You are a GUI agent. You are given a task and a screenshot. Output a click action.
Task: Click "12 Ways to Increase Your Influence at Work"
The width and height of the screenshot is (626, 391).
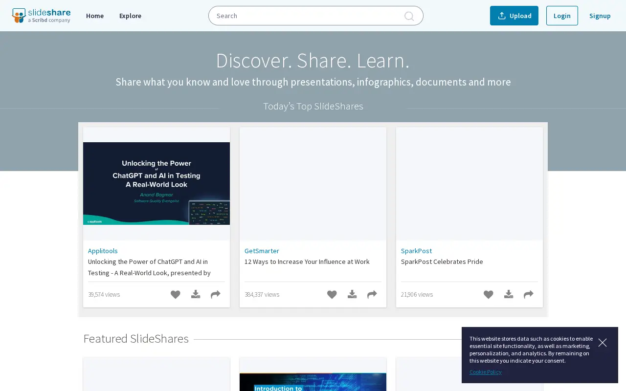[x=307, y=261]
